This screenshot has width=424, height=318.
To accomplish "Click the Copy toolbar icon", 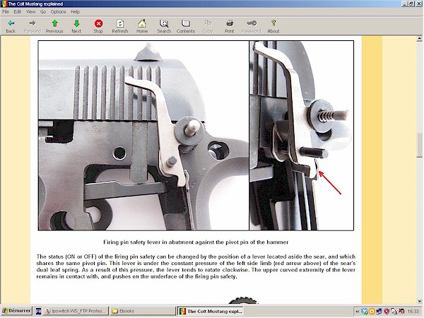I will click(208, 23).
